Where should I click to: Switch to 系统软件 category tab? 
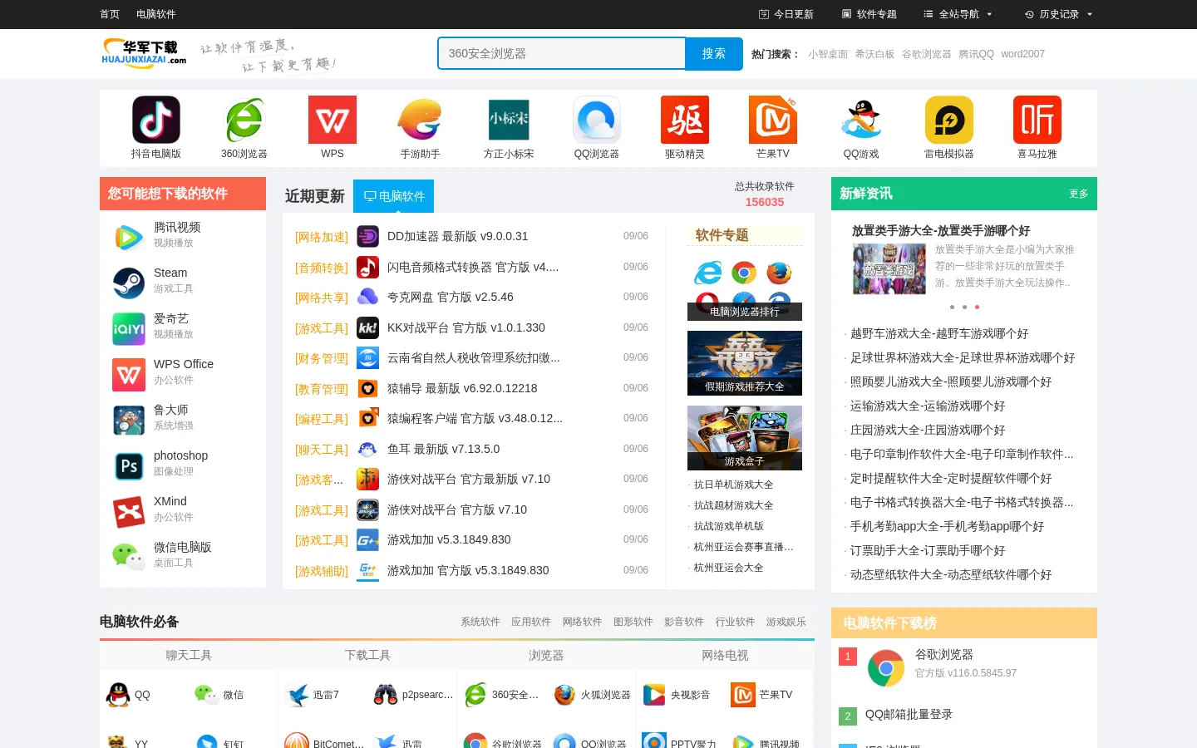click(480, 622)
